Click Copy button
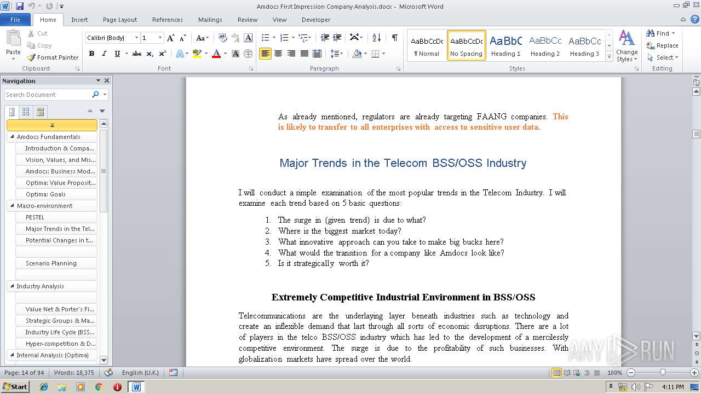 (39, 45)
